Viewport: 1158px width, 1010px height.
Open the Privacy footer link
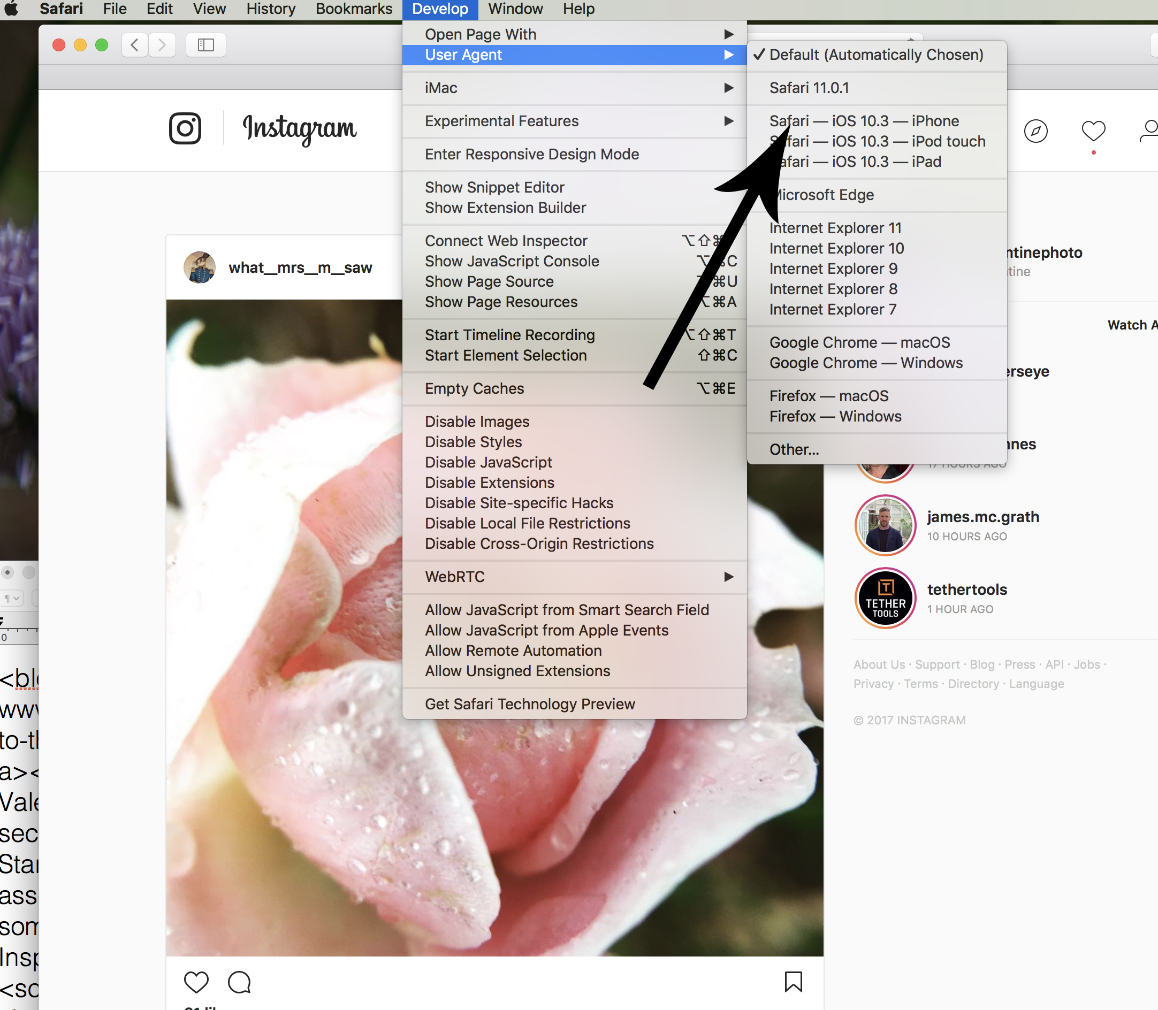873,684
